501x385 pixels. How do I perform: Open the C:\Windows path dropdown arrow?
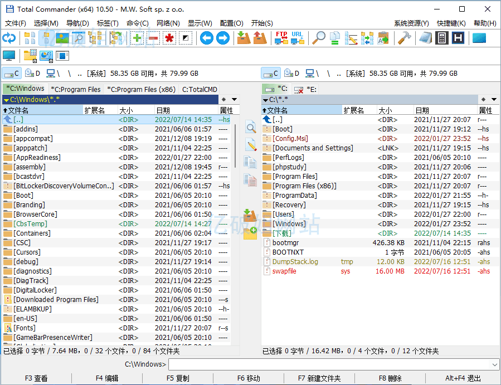(6, 100)
